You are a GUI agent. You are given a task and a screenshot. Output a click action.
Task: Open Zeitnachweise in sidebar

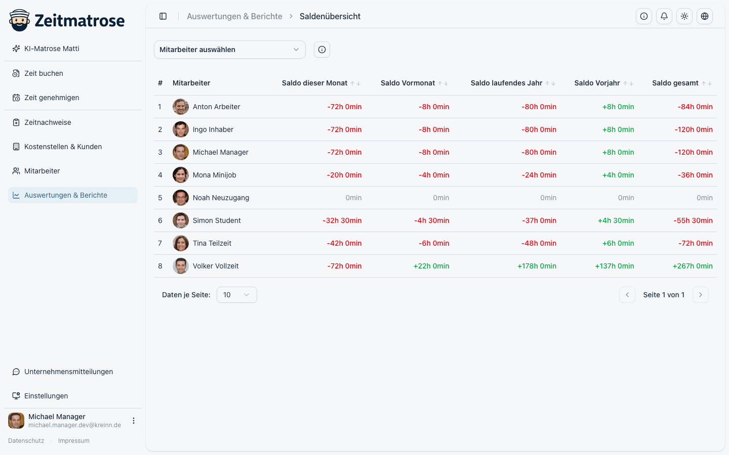click(x=73, y=122)
